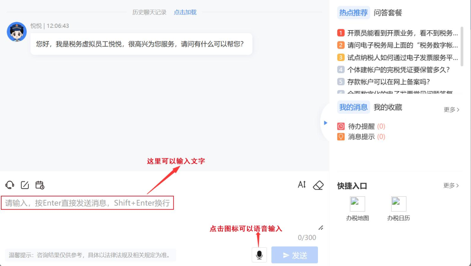Show more messages via 更多 beside 我的收藏
Viewport: 471px width, 266px height.
(x=451, y=110)
